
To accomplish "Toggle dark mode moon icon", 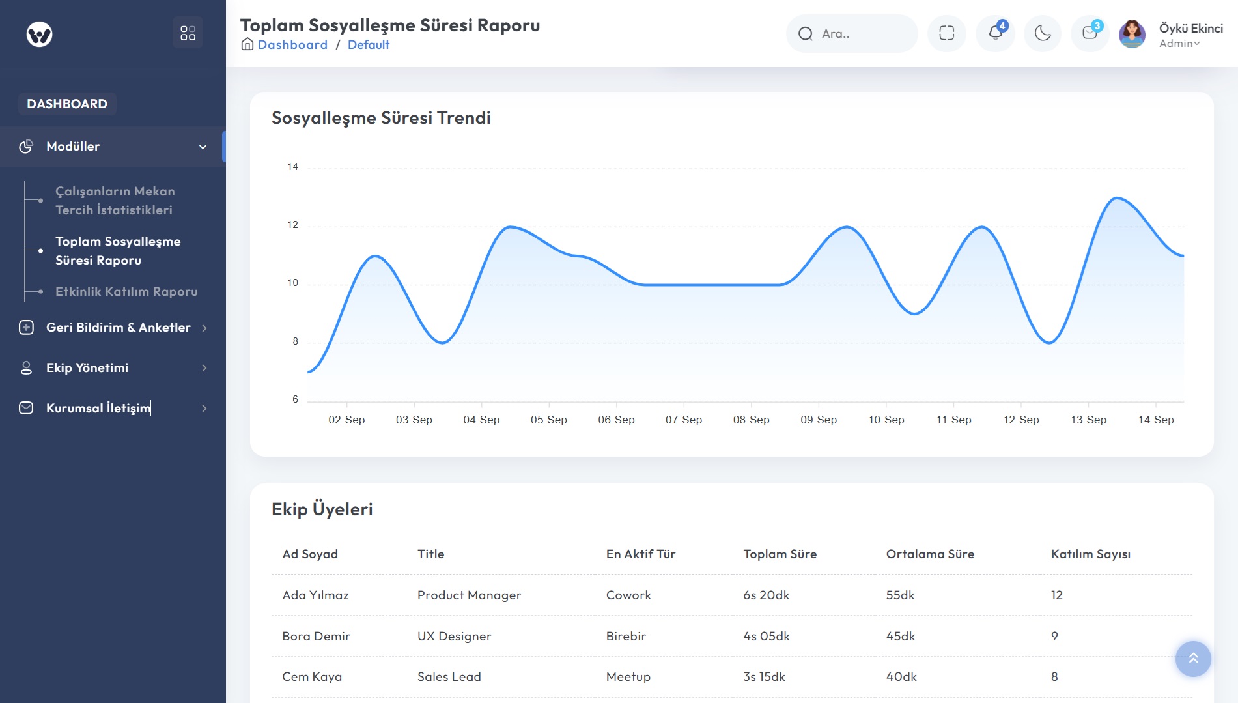I will (1043, 33).
